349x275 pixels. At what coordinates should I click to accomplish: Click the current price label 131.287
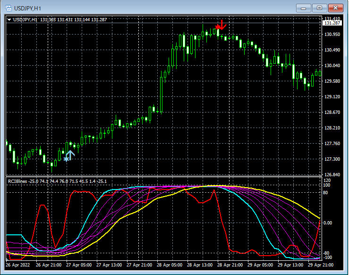click(x=332, y=23)
